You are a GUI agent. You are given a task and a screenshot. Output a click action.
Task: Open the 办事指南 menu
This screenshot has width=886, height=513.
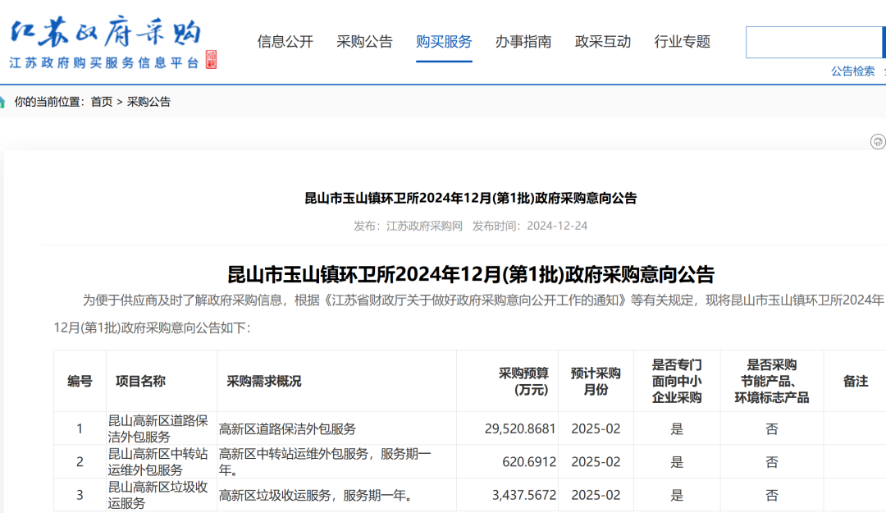click(x=523, y=41)
